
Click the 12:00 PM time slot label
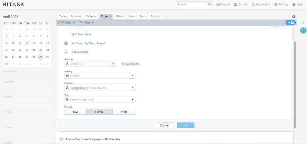click(x=8, y=82)
